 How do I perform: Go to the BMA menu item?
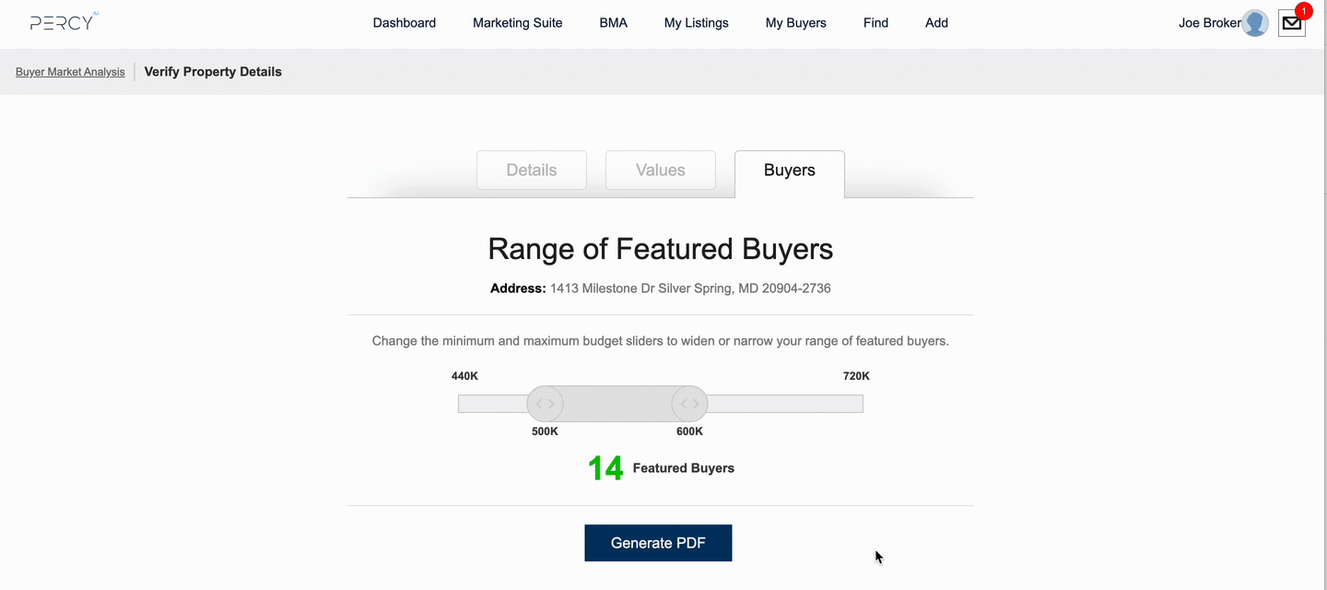tap(613, 23)
